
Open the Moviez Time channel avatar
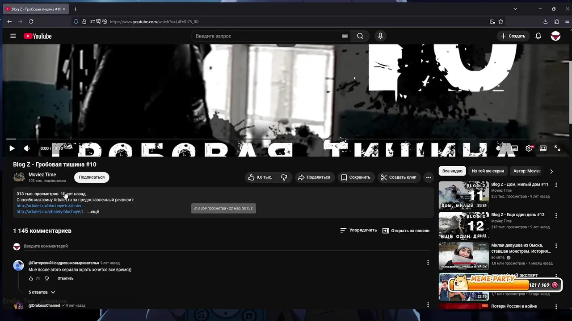[x=19, y=177]
